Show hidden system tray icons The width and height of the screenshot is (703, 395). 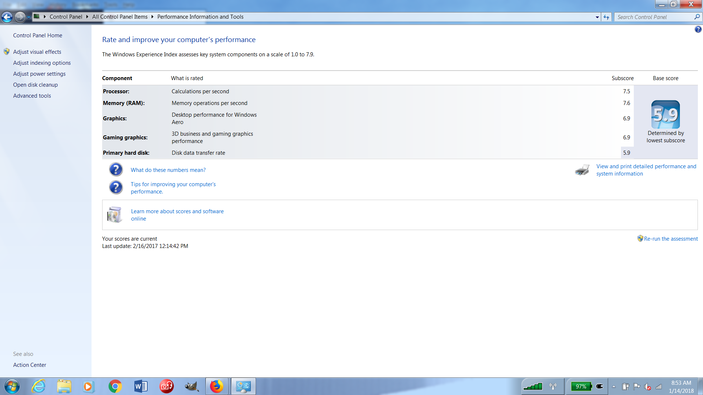tap(614, 387)
